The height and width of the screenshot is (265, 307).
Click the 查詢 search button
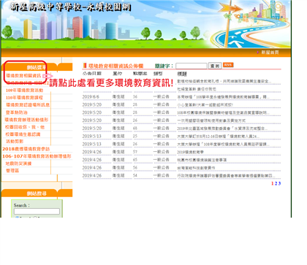(x=215, y=66)
